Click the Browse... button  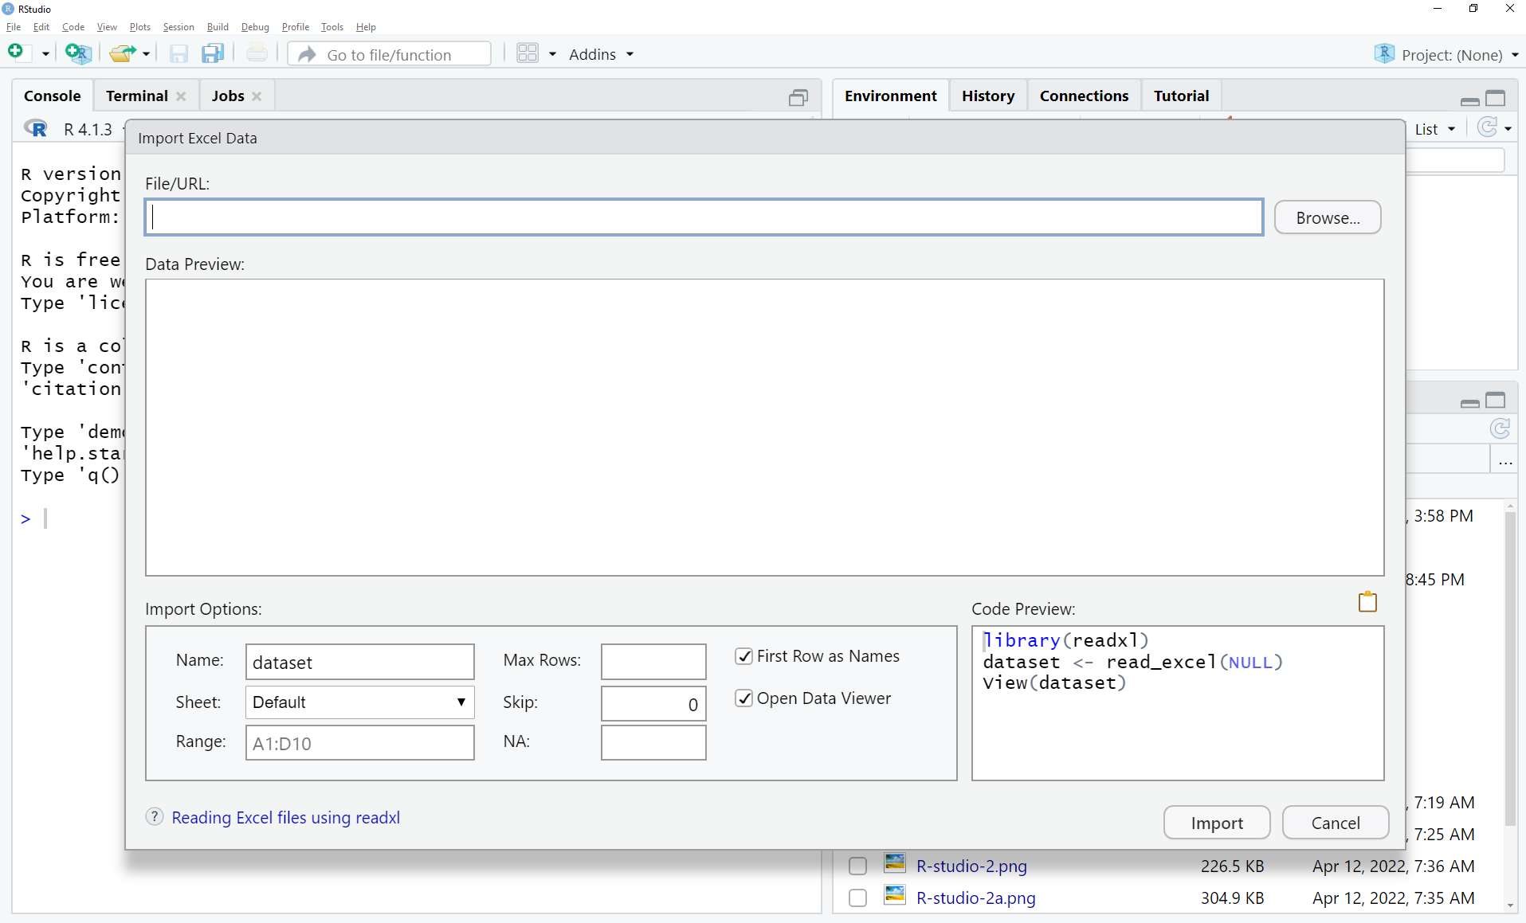(x=1327, y=217)
